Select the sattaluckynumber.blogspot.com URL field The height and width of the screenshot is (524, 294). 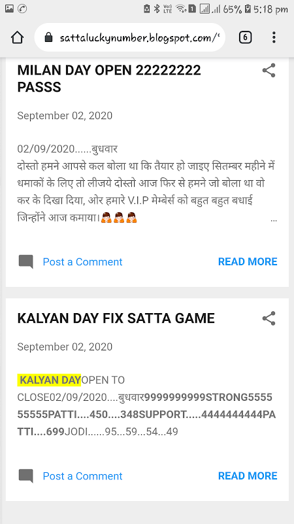[129, 37]
